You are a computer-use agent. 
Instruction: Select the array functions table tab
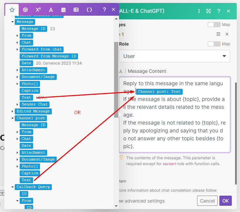(x=76, y=10)
